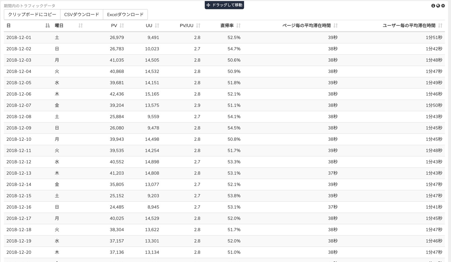Click the PV column sort arrows
The width and height of the screenshot is (451, 262).
click(x=122, y=25)
